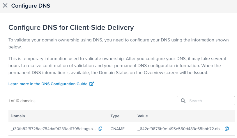Click the Value column header
This screenshot has width=237, height=138.
pos(142,116)
